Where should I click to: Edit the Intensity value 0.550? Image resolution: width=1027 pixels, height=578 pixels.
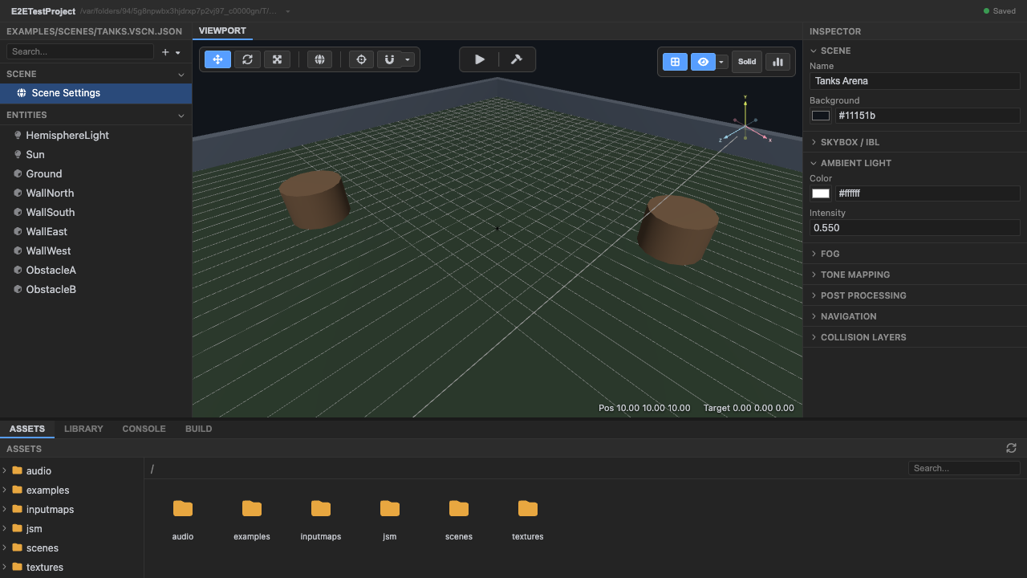(x=915, y=228)
